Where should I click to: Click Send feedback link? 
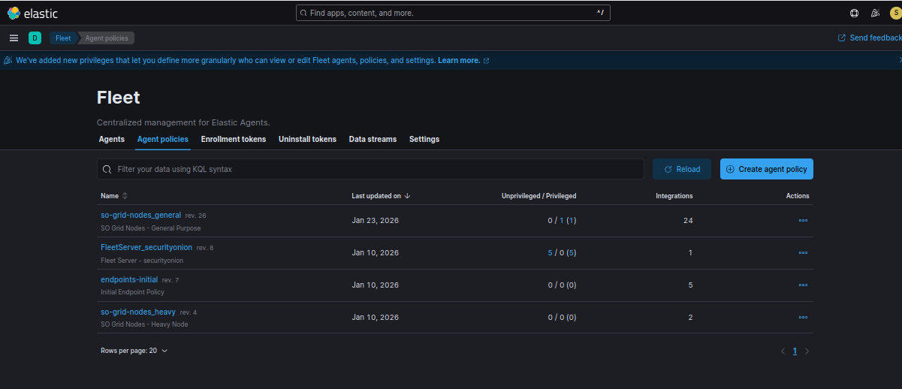click(x=870, y=38)
